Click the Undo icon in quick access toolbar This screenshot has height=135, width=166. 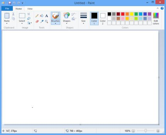point(14,3)
